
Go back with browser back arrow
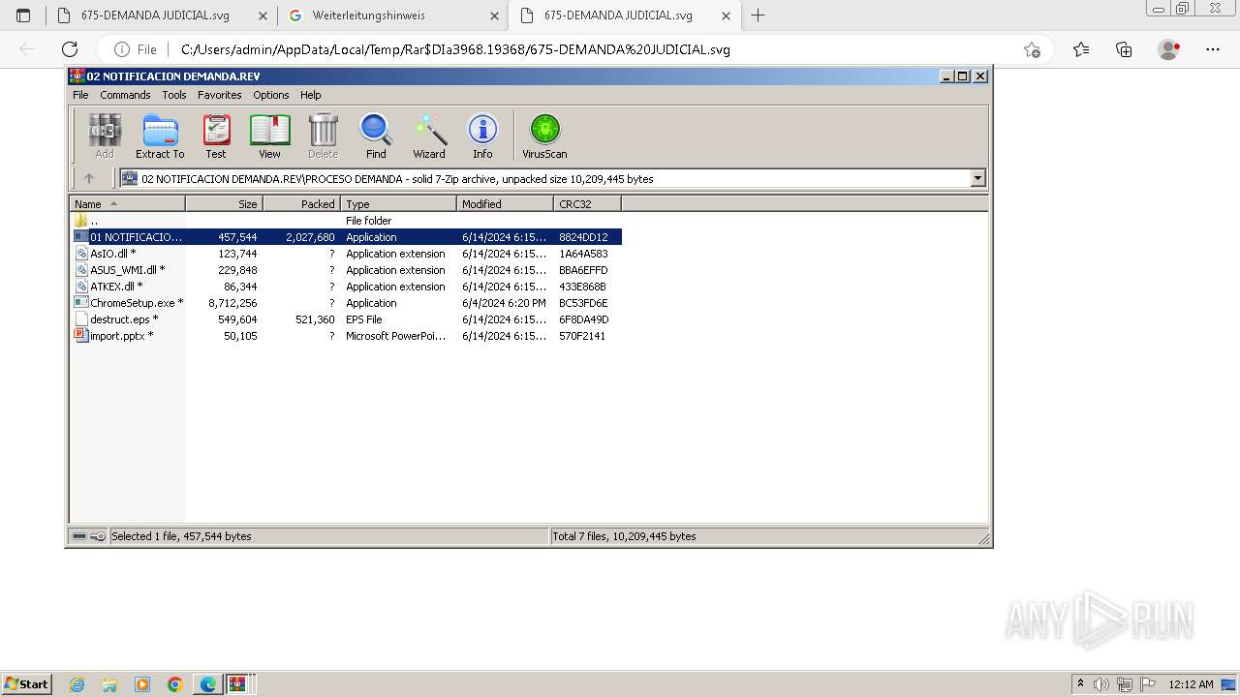27,49
